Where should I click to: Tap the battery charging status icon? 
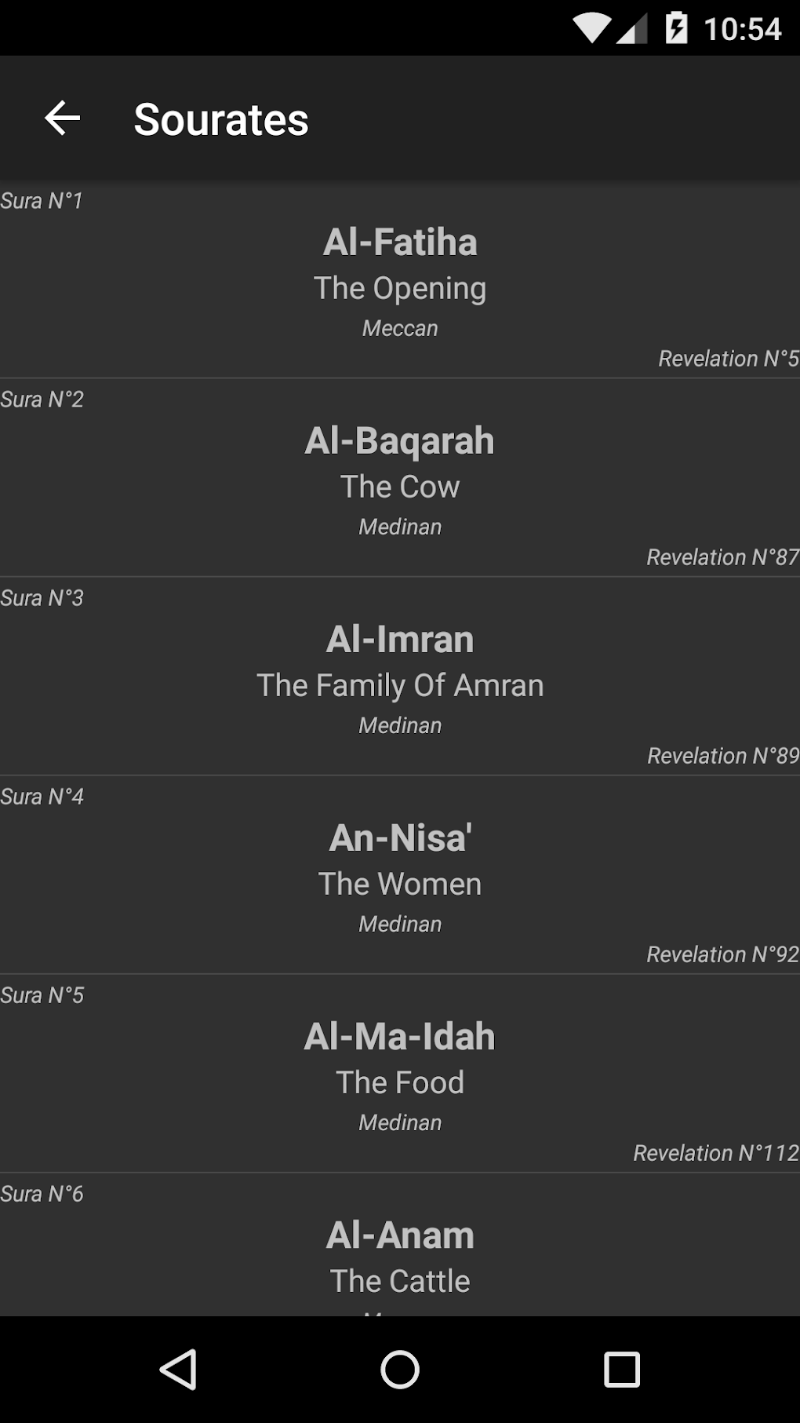pos(676,29)
